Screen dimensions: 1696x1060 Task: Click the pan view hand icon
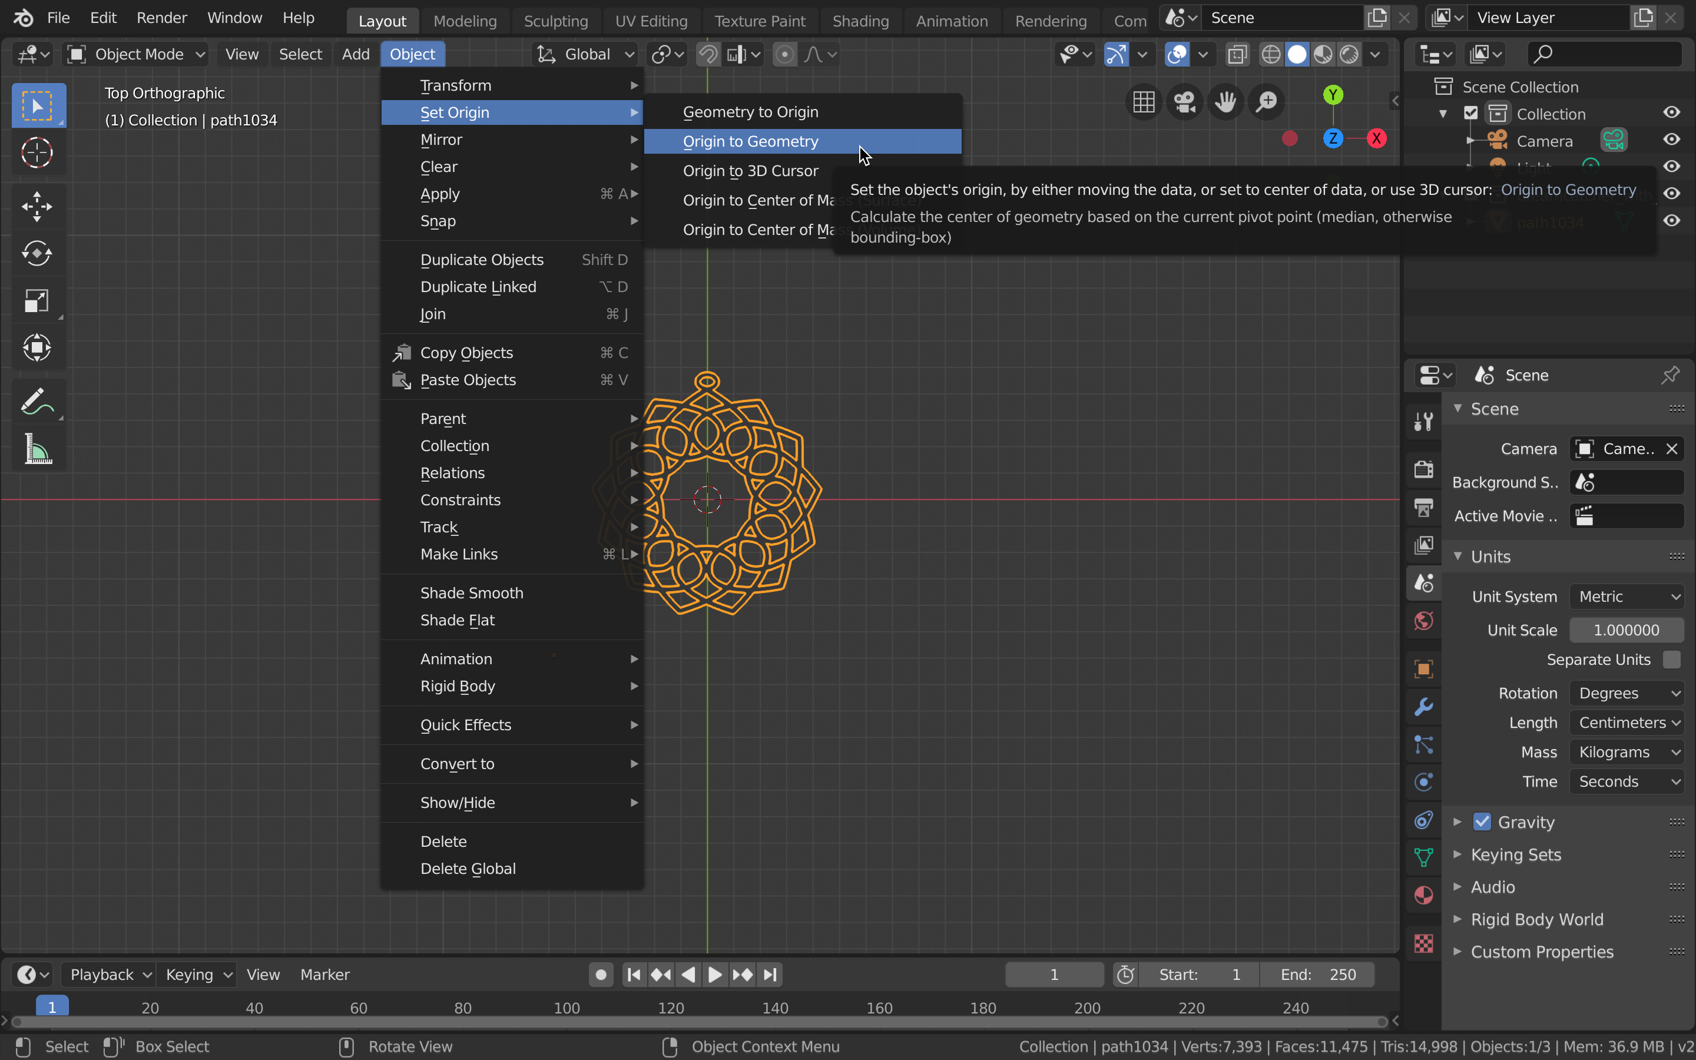tap(1225, 102)
